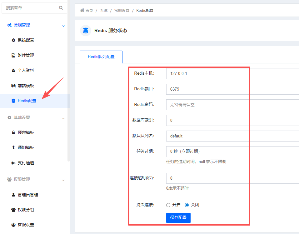
Task: Click the search magnifier icon in the sidebar
Action: coord(61,8)
